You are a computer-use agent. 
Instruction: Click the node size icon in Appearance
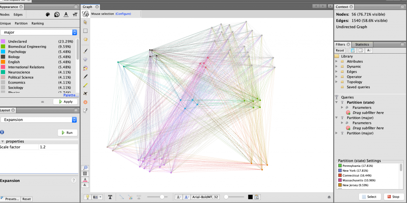(57, 15)
